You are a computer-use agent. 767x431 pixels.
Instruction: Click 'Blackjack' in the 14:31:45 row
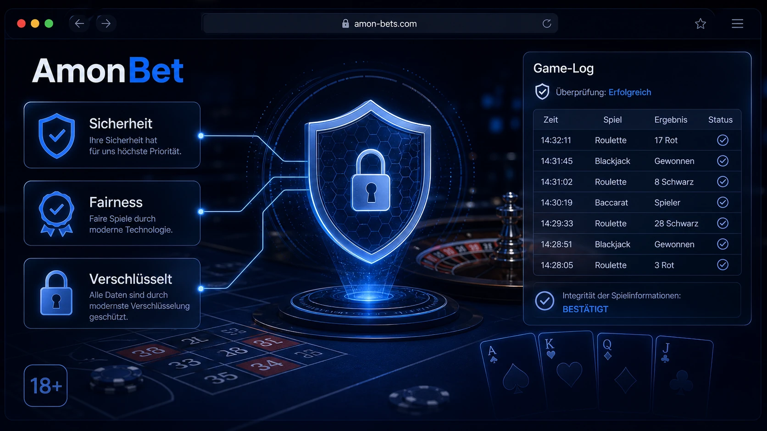pos(612,161)
